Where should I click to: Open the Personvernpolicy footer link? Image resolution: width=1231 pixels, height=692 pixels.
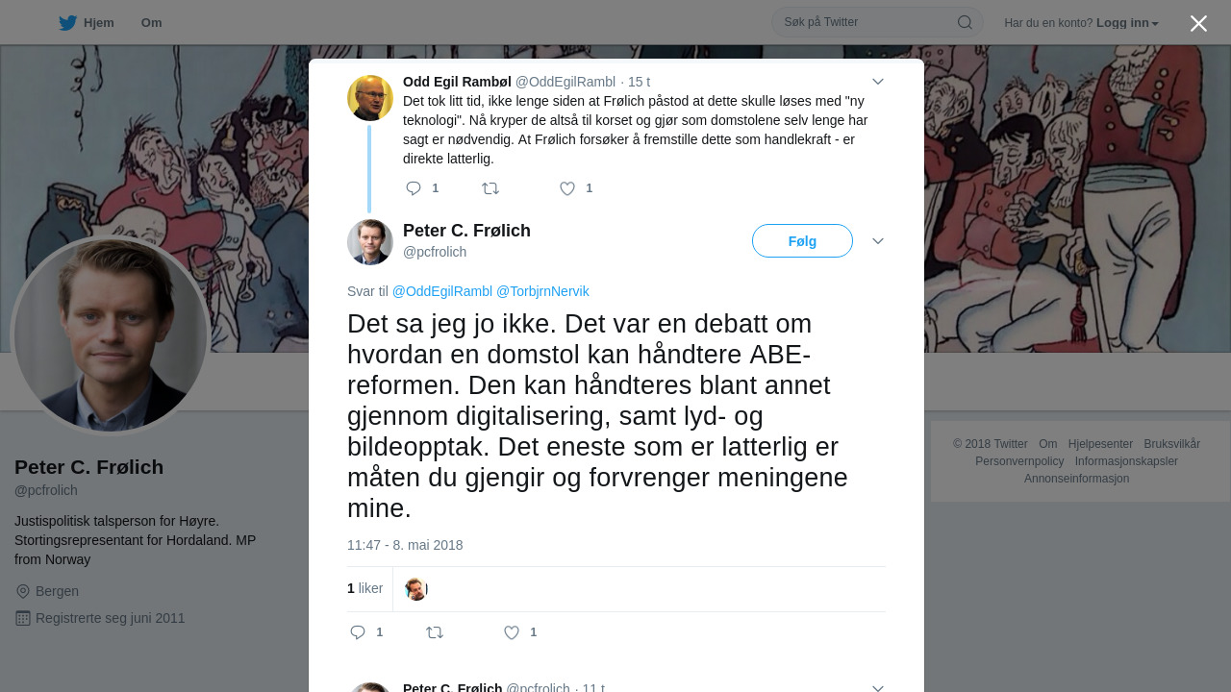tap(1018, 461)
